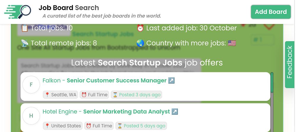Open the Hotel Engine Senior Marketing Data Analyst job
Viewport: 296px width, 132px height.
click(126, 112)
